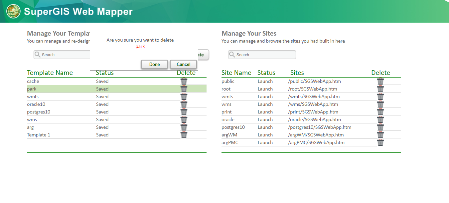Delete the wms template via trash icon
This screenshot has width=449, height=203.
184,119
